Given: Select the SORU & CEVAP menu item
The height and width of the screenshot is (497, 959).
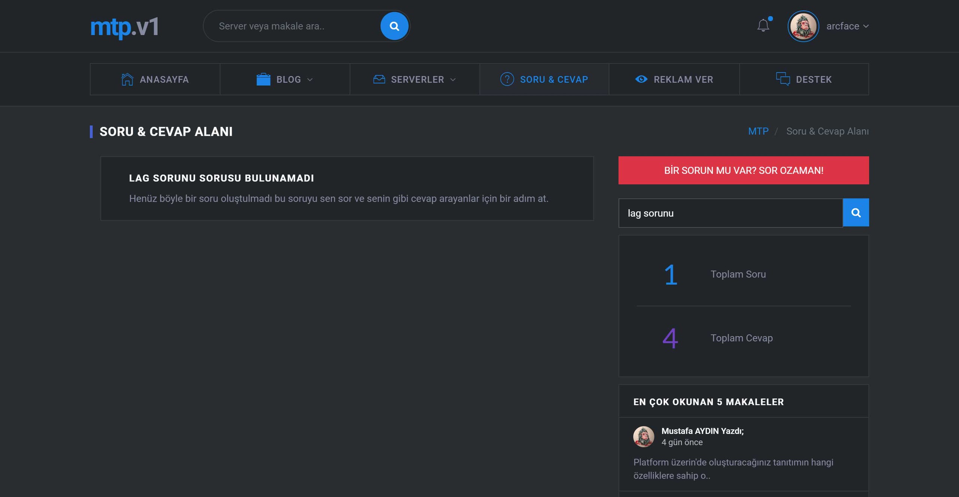Looking at the screenshot, I should click(x=544, y=79).
